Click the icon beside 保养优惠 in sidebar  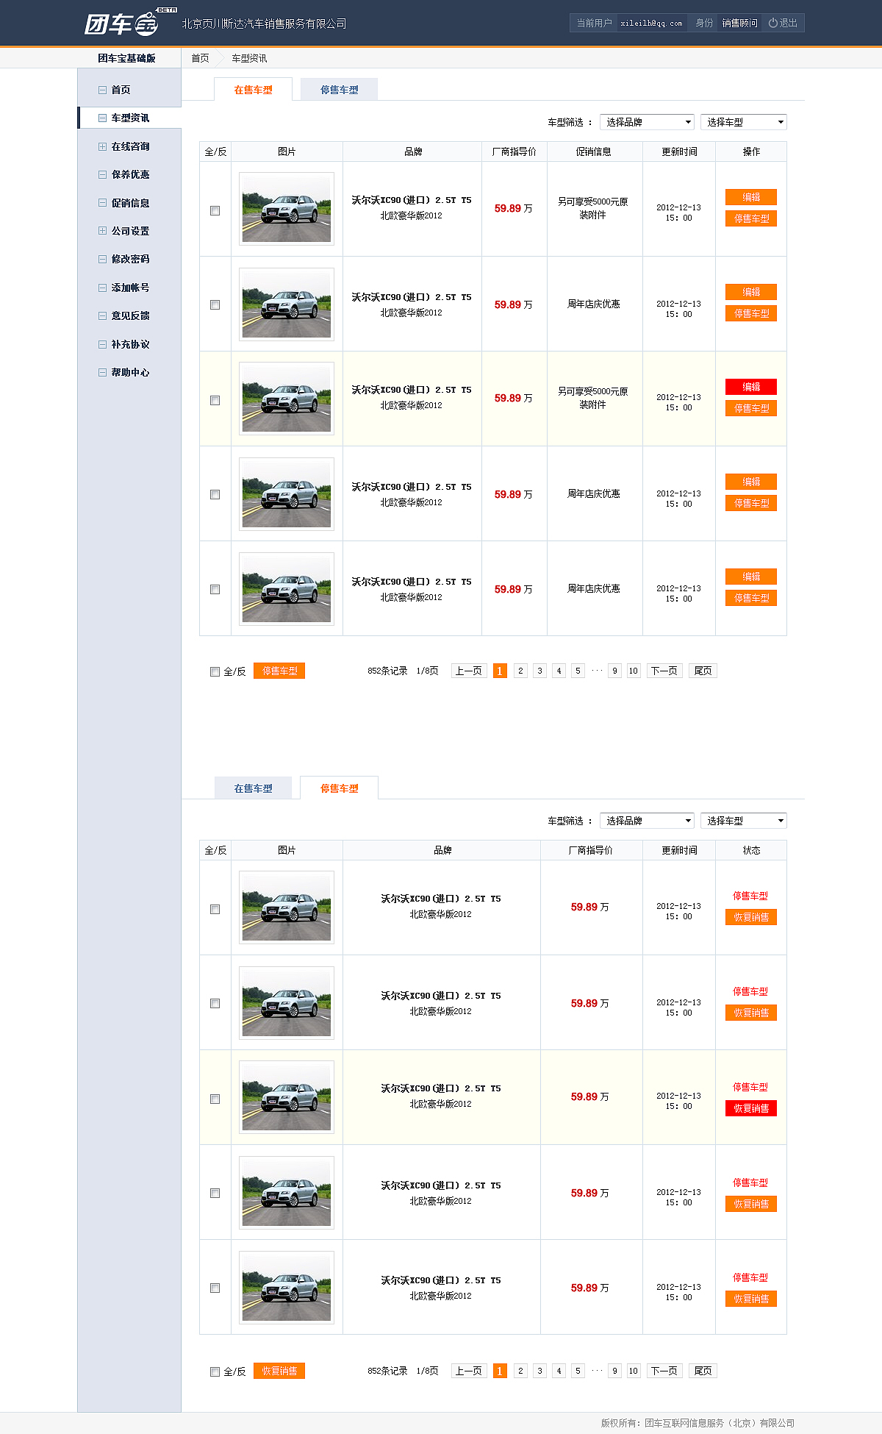[x=102, y=174]
